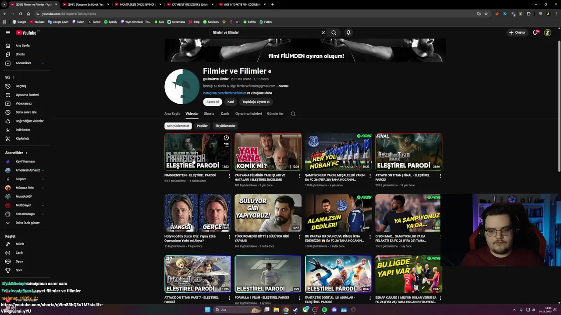Open Abonelikler feed in the sidebar
561x315 pixels.
[x=23, y=63]
